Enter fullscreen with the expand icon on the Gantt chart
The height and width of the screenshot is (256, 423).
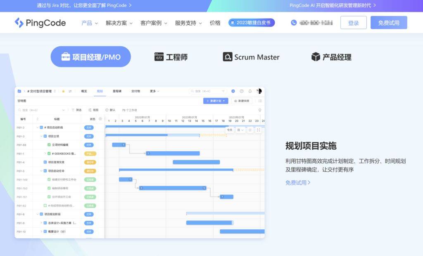(259, 130)
